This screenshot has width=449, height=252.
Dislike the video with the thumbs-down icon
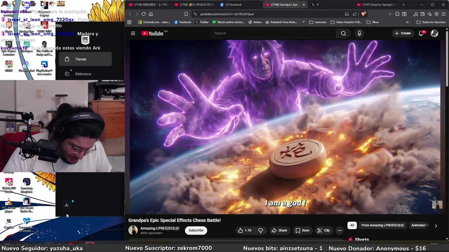tap(261, 230)
